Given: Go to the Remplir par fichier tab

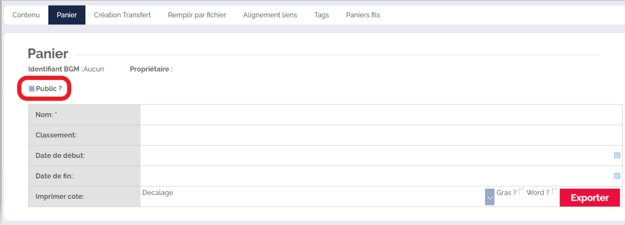Looking at the screenshot, I should click(197, 15).
